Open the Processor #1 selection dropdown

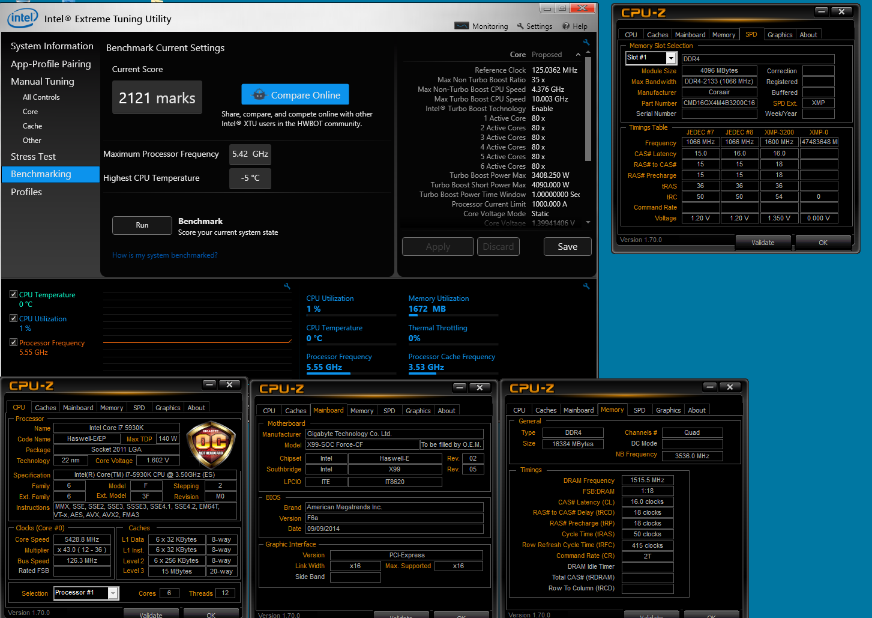point(113,593)
